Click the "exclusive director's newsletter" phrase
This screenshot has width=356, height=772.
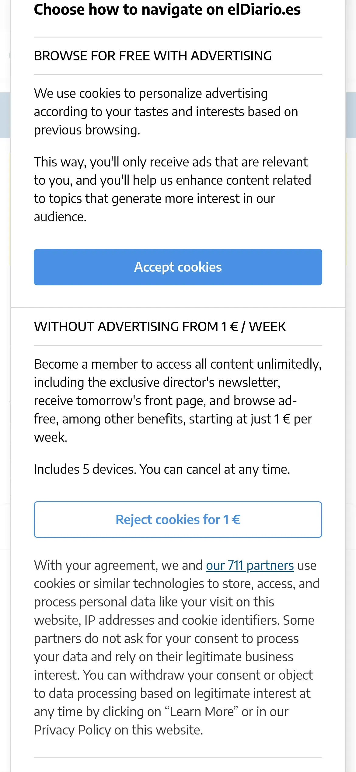click(x=195, y=382)
